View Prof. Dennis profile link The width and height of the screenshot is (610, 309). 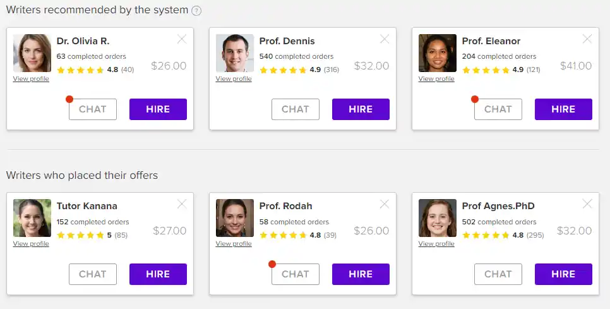pyautogui.click(x=234, y=79)
